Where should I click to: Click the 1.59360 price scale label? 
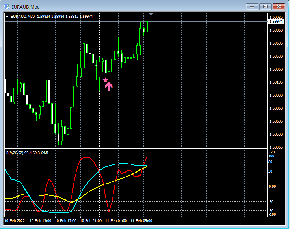pos(276,69)
